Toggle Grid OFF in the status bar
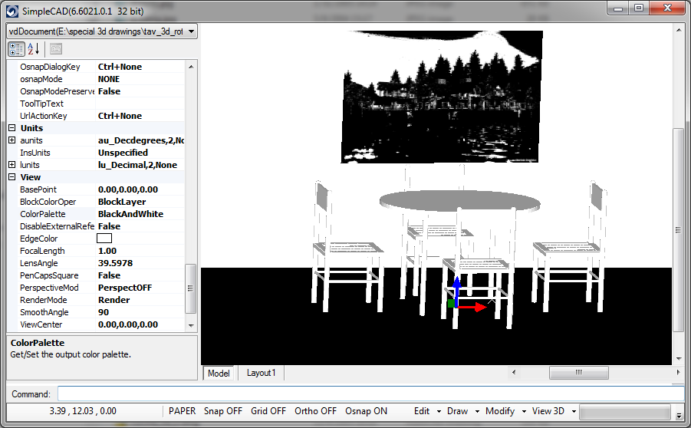Image resolution: width=691 pixels, height=428 pixels. 268,411
